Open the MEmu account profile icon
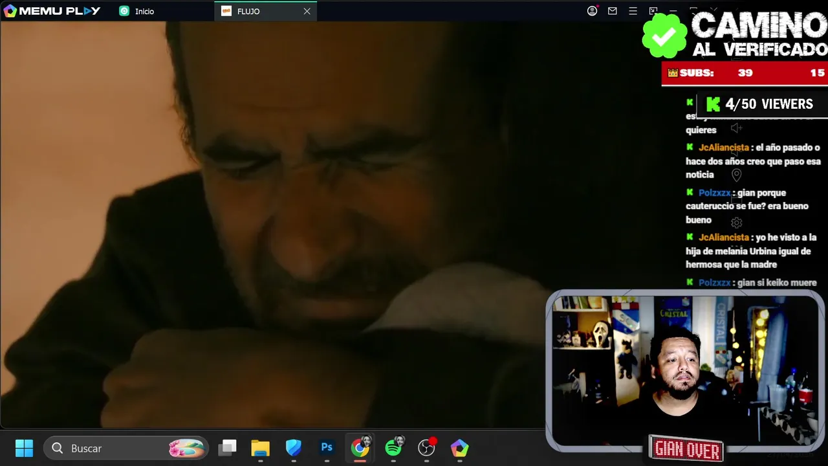 (x=592, y=11)
